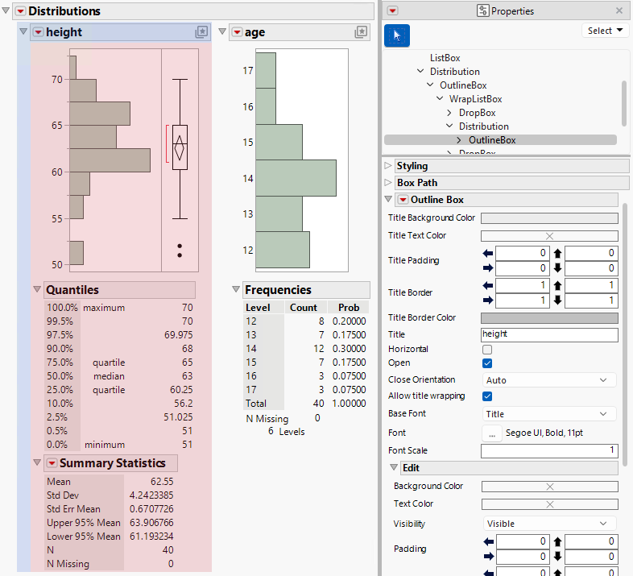
Task: Select the arrow pointer tool in Properties
Action: [x=397, y=35]
